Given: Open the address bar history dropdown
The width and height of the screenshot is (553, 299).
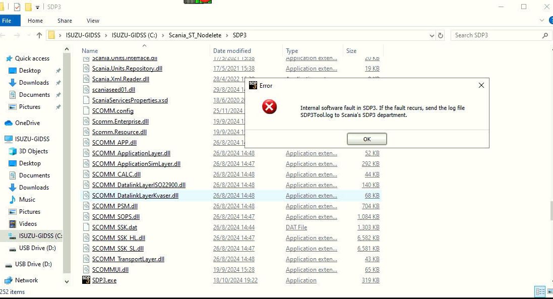Looking at the screenshot, I should pyautogui.click(x=432, y=35).
